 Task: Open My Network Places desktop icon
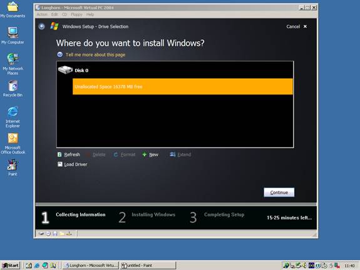13,64
